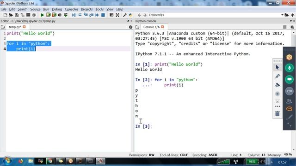The image size is (296, 166).
Task: Open the Run menu
Action: coord(46,9)
